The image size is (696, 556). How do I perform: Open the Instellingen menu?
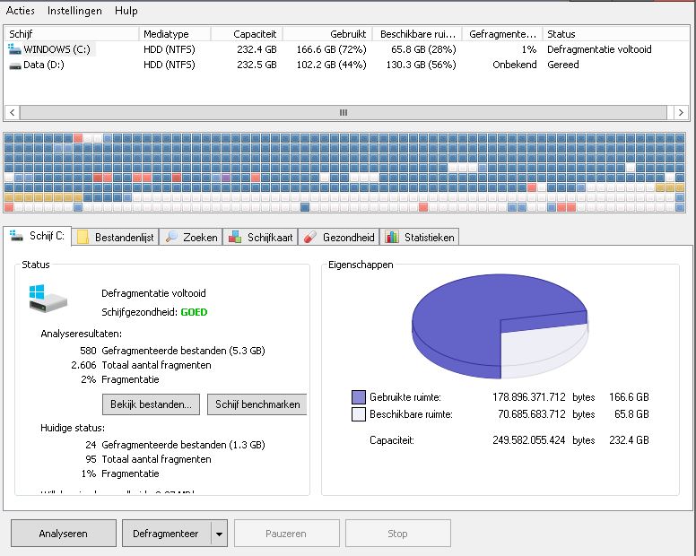pyautogui.click(x=74, y=11)
